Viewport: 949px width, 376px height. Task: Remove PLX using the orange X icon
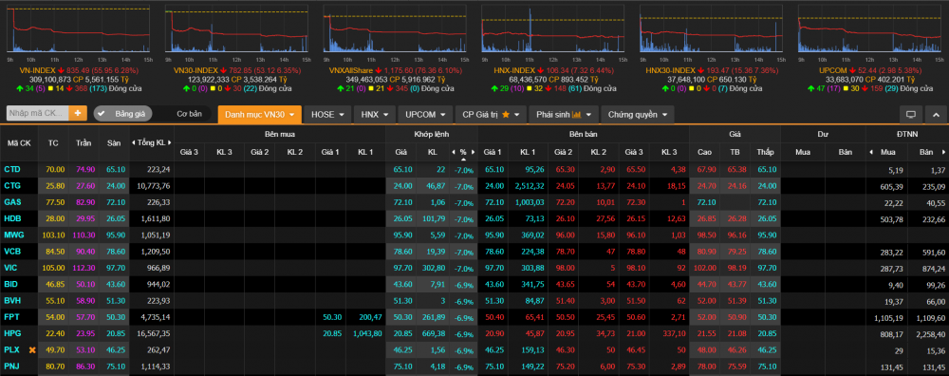[x=32, y=349]
